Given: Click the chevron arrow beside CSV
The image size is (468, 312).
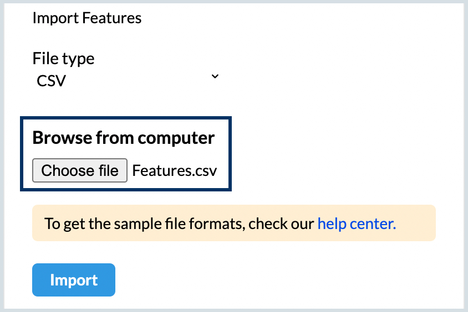Looking at the screenshot, I should [x=215, y=76].
